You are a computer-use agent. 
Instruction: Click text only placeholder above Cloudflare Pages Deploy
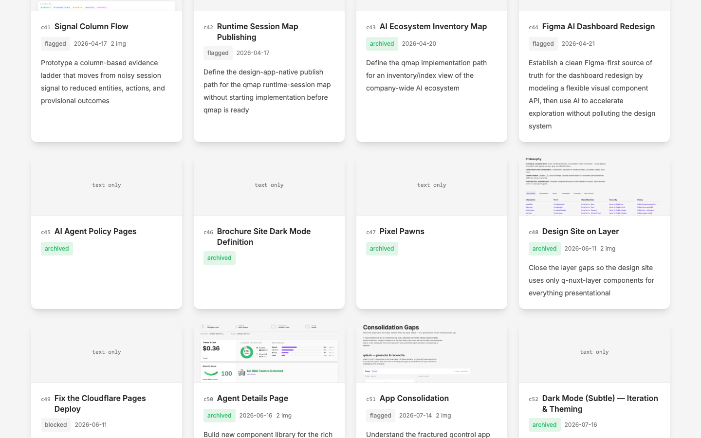107,352
